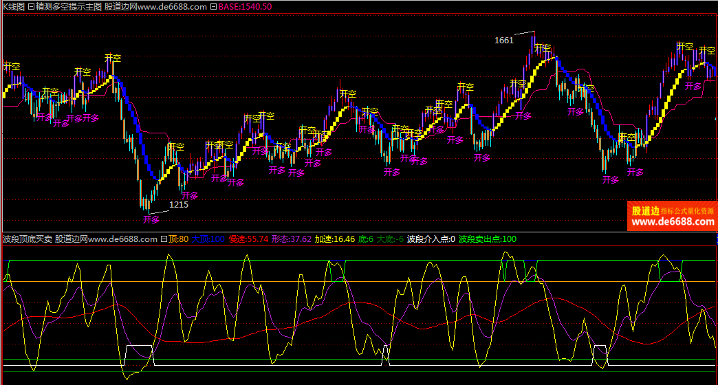This screenshot has height=385, width=718.
Task: Open the 波段顶底买卖 indicator title
Action: pyautogui.click(x=27, y=239)
